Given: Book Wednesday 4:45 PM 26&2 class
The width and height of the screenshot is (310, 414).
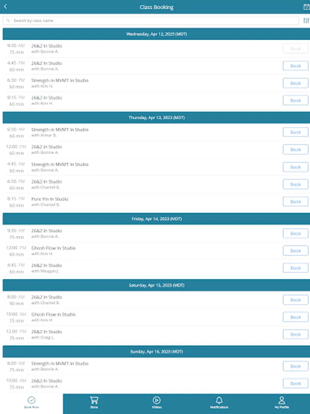Looking at the screenshot, I should [x=295, y=66].
